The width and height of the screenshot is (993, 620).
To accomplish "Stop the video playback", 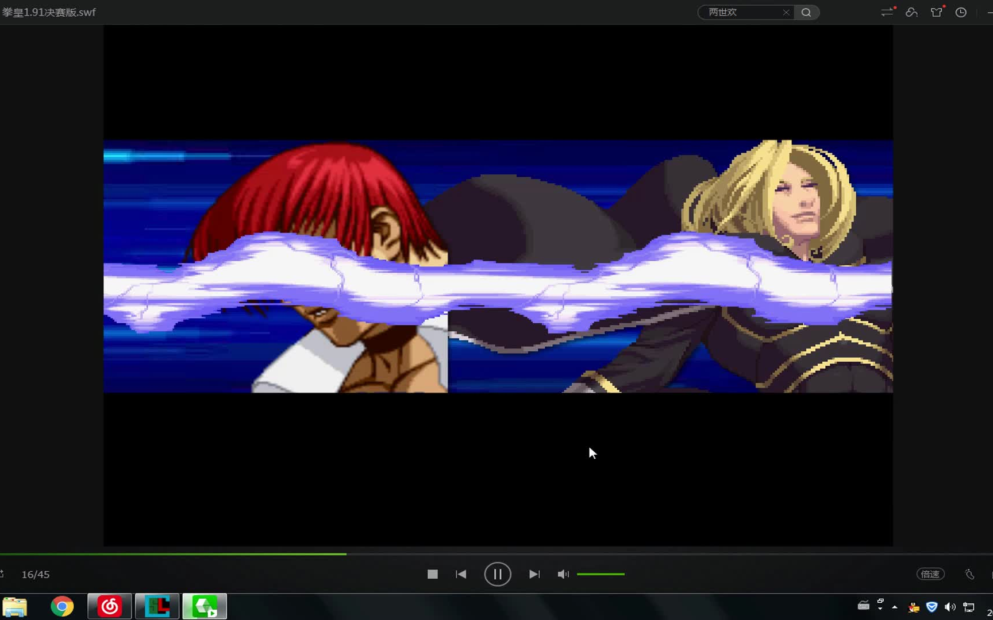I will (433, 574).
